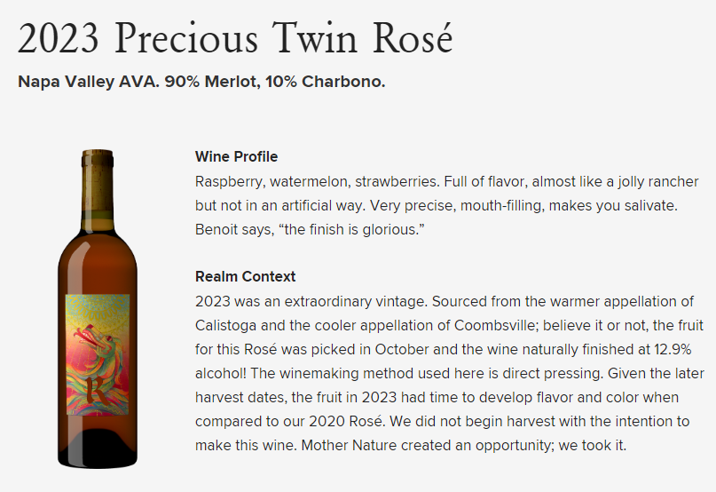
Task: Click the 2023 Precious Twin Rosé title
Action: [x=235, y=38]
